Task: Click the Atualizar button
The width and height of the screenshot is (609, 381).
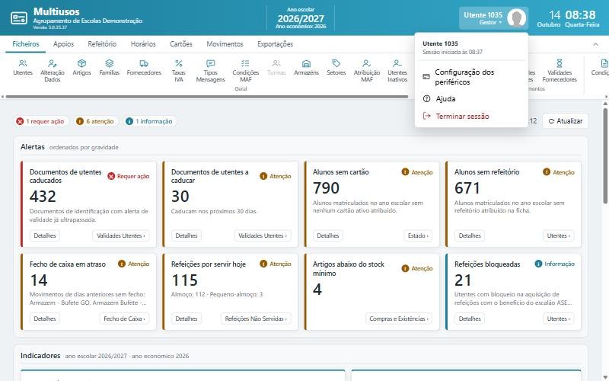Action: click(x=565, y=121)
